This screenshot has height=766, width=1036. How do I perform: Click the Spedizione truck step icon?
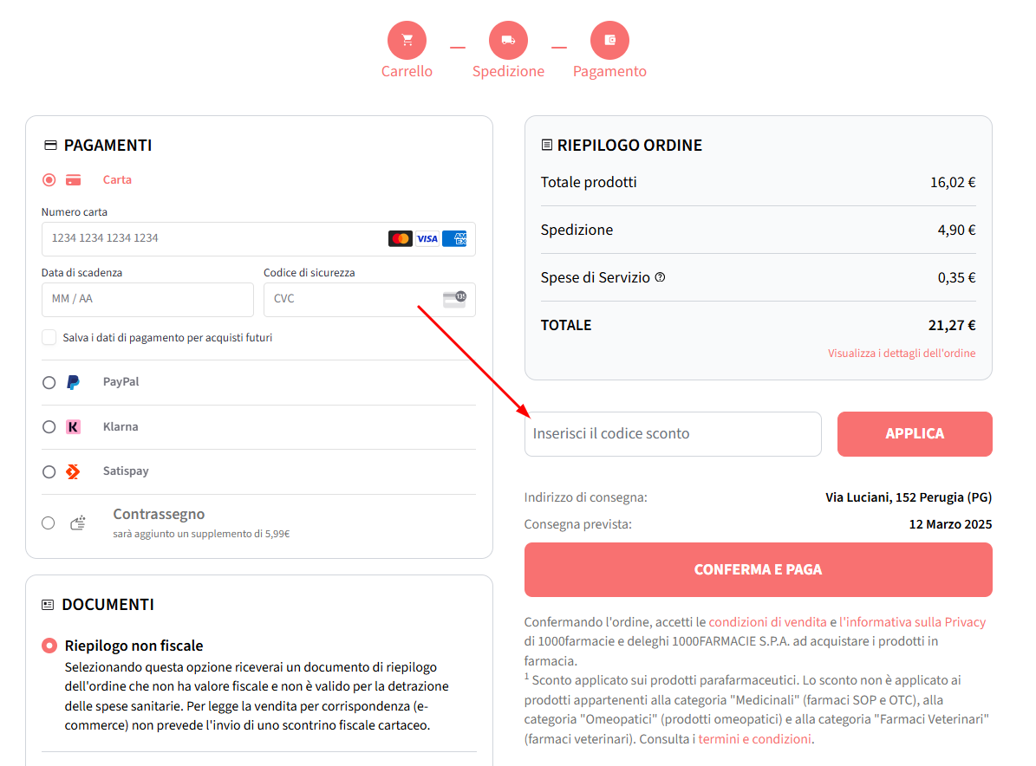[508, 40]
